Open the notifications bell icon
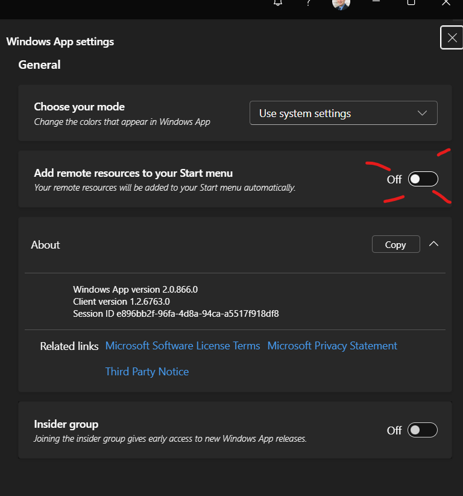This screenshot has height=496, width=463. [x=278, y=3]
